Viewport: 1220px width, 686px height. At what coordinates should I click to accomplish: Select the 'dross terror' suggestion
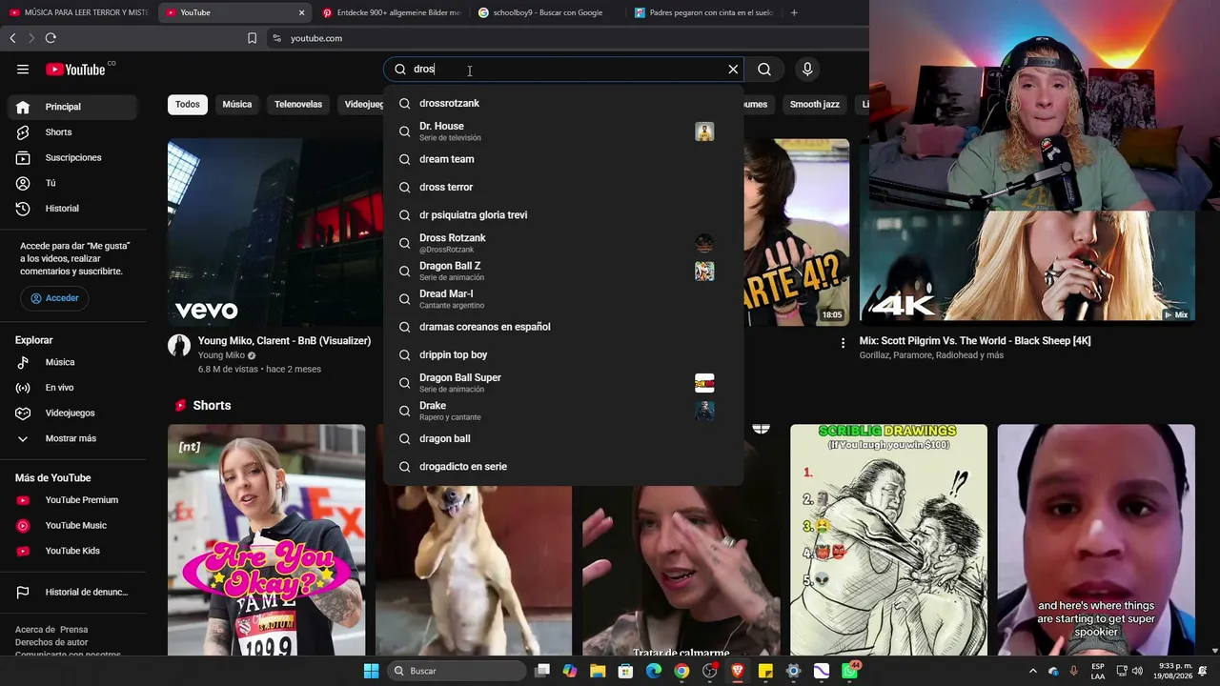tap(562, 187)
